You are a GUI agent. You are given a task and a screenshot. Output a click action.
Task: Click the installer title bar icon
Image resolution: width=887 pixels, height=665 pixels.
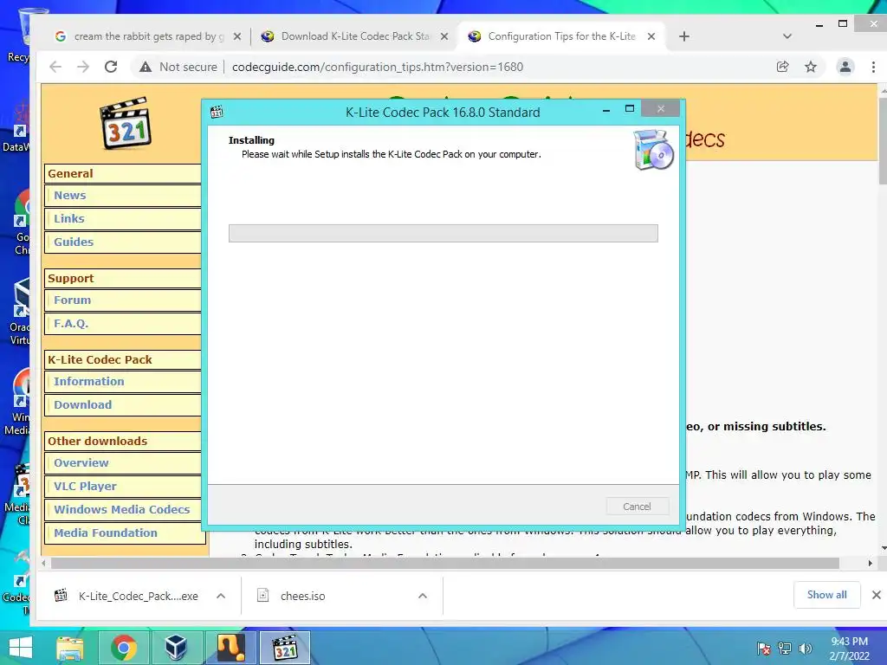216,112
